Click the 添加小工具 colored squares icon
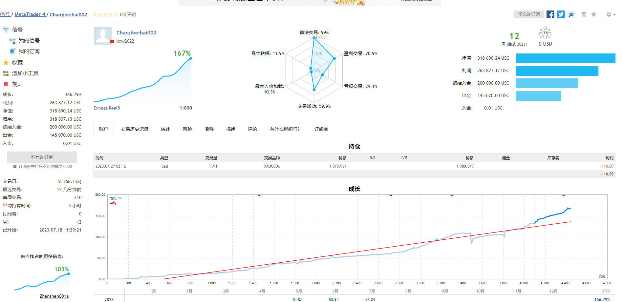622x302 pixels. pos(6,73)
